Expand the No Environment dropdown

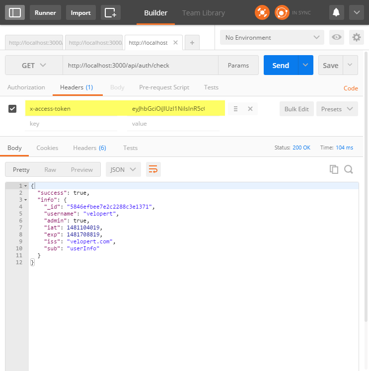(x=272, y=37)
